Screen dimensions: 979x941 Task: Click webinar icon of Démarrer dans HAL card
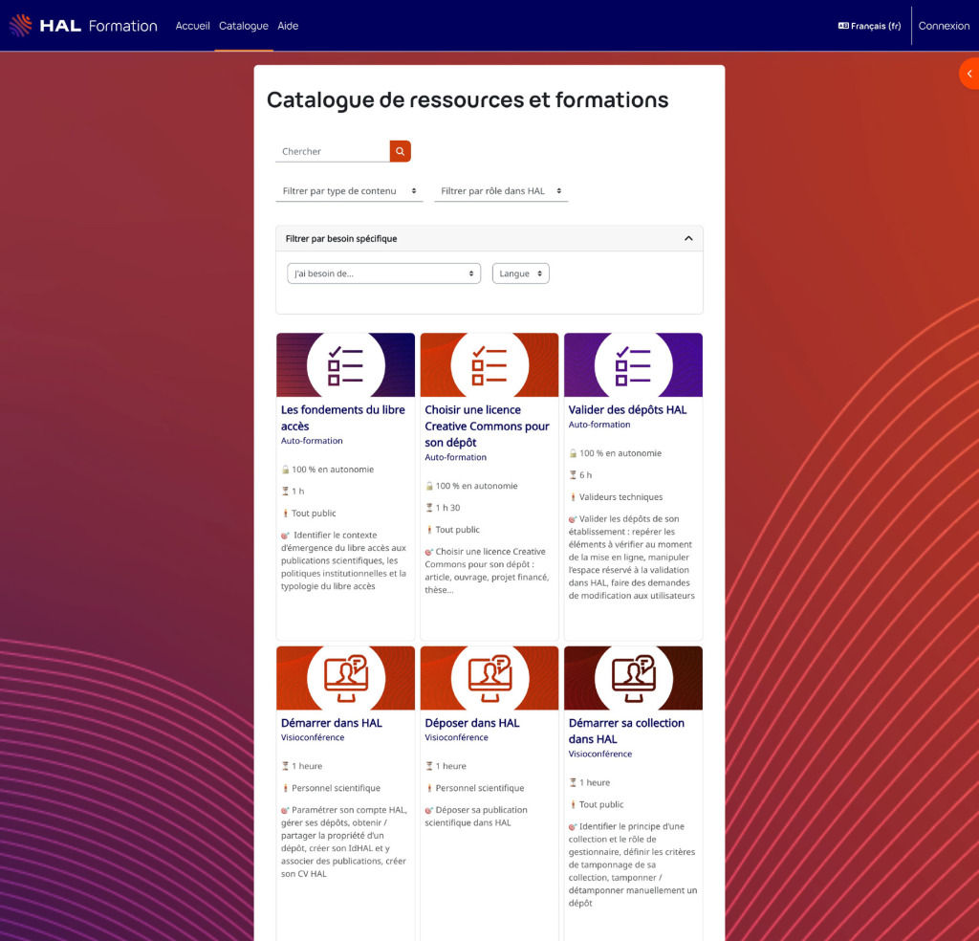(346, 678)
